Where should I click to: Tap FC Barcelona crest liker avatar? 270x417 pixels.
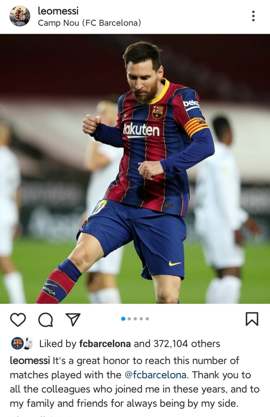pyautogui.click(x=17, y=343)
